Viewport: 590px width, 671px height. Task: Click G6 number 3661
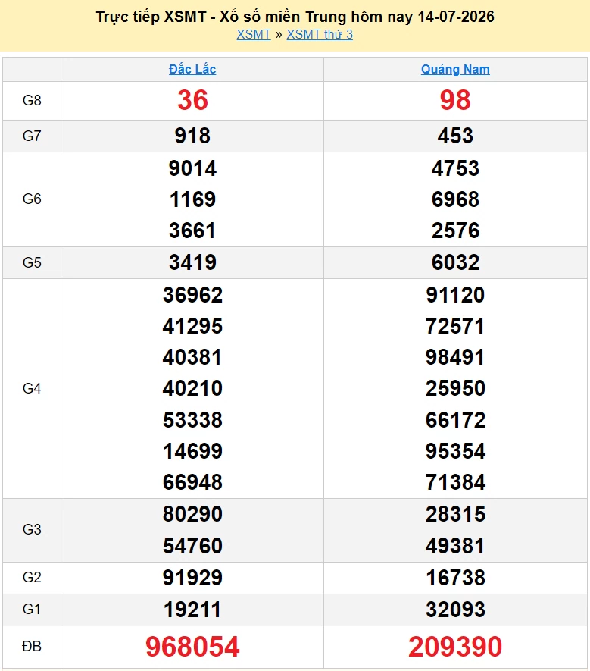[192, 230]
